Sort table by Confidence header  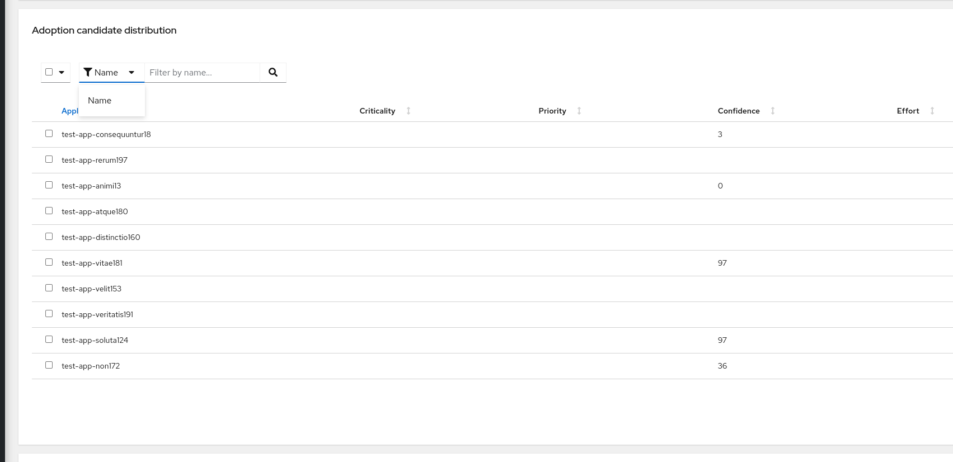(x=739, y=111)
